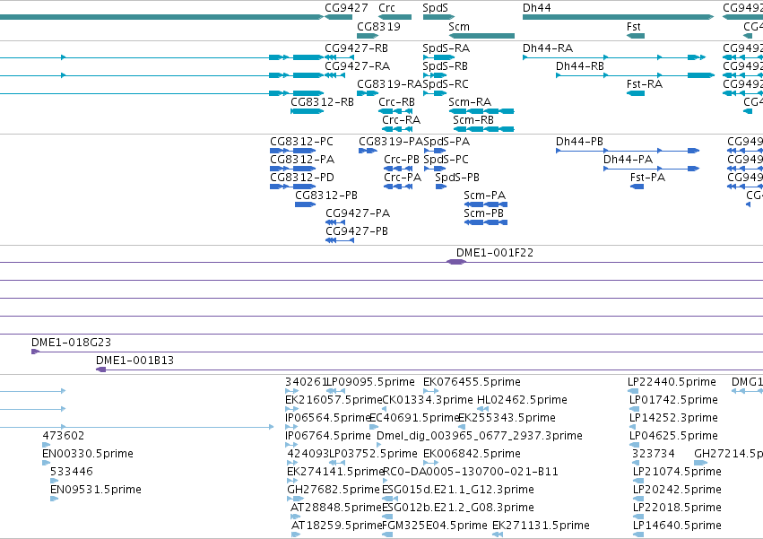Click protein CG9427-PB

[340, 240]
